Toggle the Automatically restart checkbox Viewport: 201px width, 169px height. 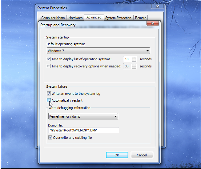49,100
